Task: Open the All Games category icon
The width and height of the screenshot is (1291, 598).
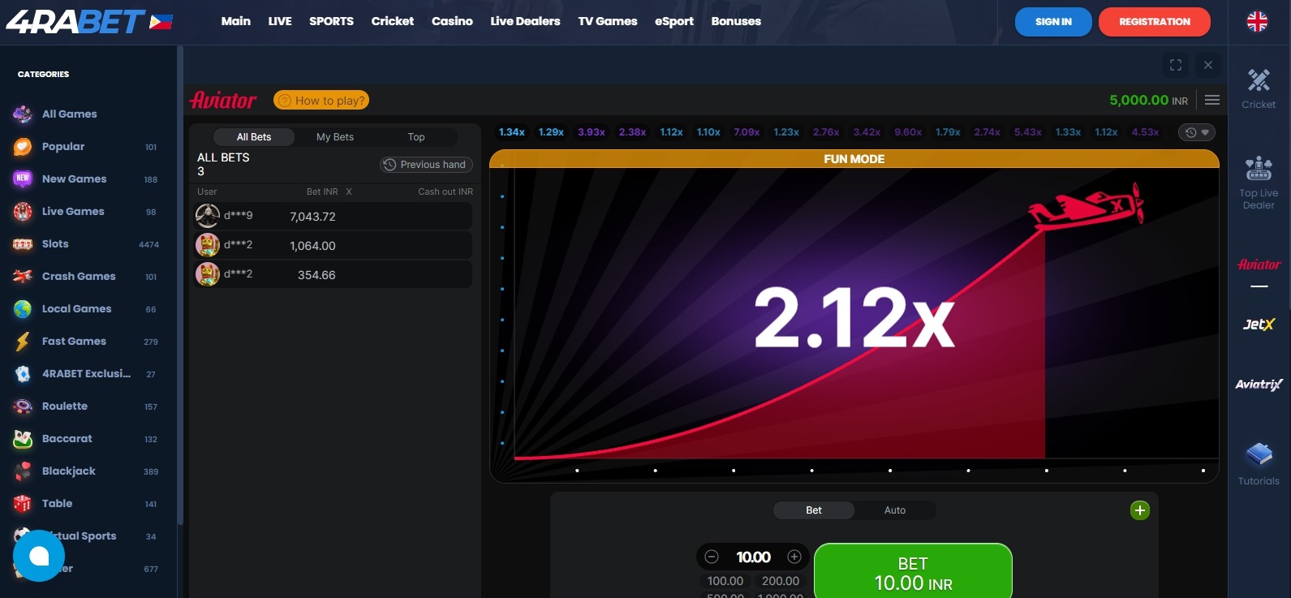Action: (x=23, y=114)
